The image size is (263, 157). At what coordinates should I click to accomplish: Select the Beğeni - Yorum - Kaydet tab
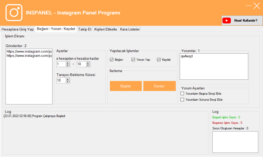click(x=56, y=29)
